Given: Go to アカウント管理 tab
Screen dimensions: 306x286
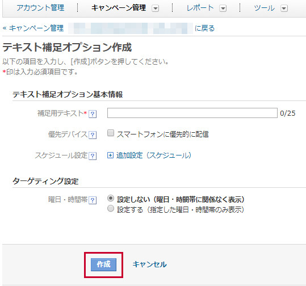Looking at the screenshot, I should (40, 8).
